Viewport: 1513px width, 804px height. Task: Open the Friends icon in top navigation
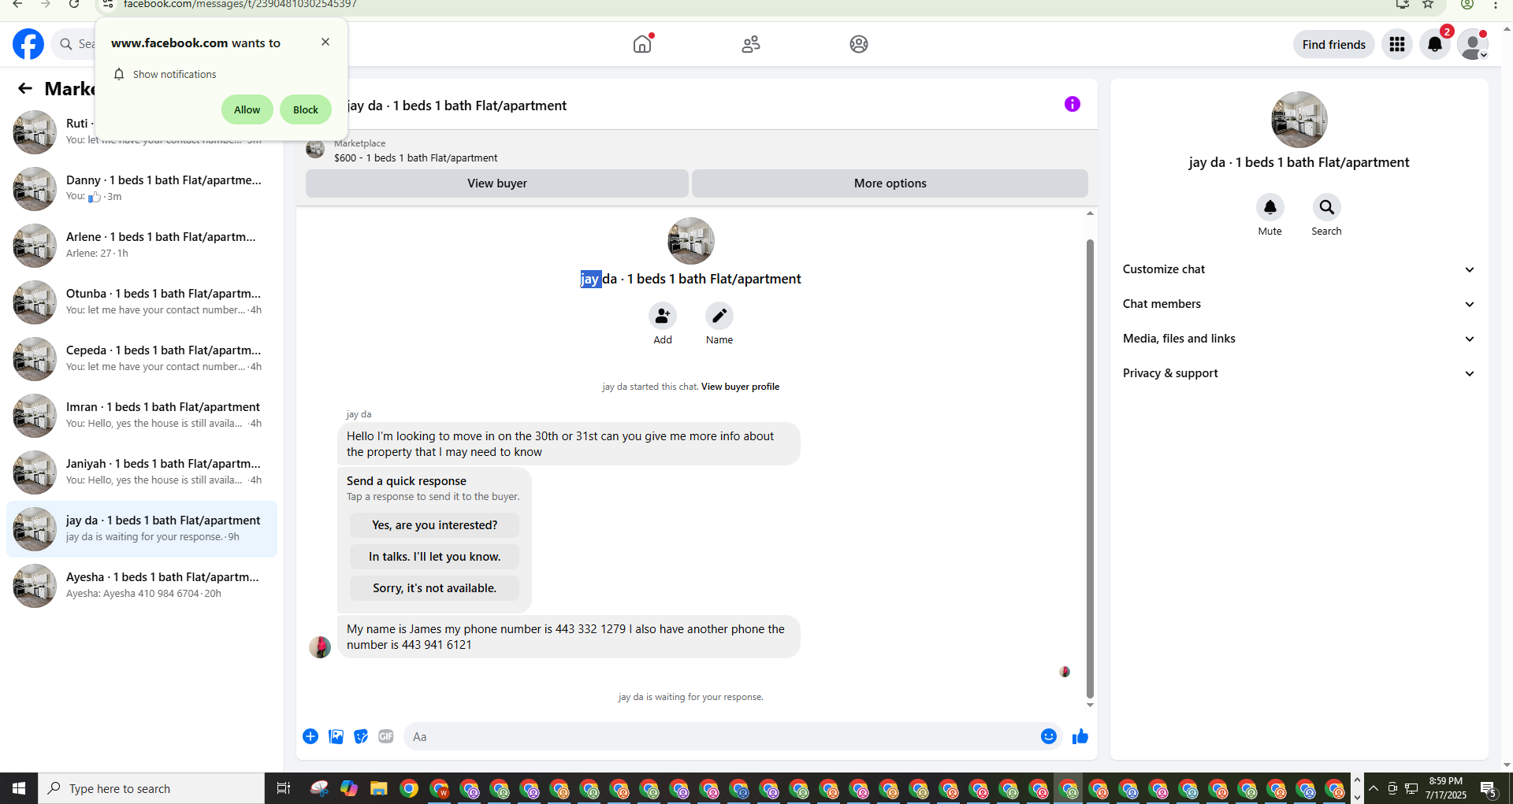(751, 44)
